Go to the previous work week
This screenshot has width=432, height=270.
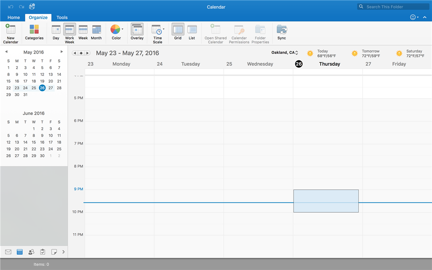75,53
